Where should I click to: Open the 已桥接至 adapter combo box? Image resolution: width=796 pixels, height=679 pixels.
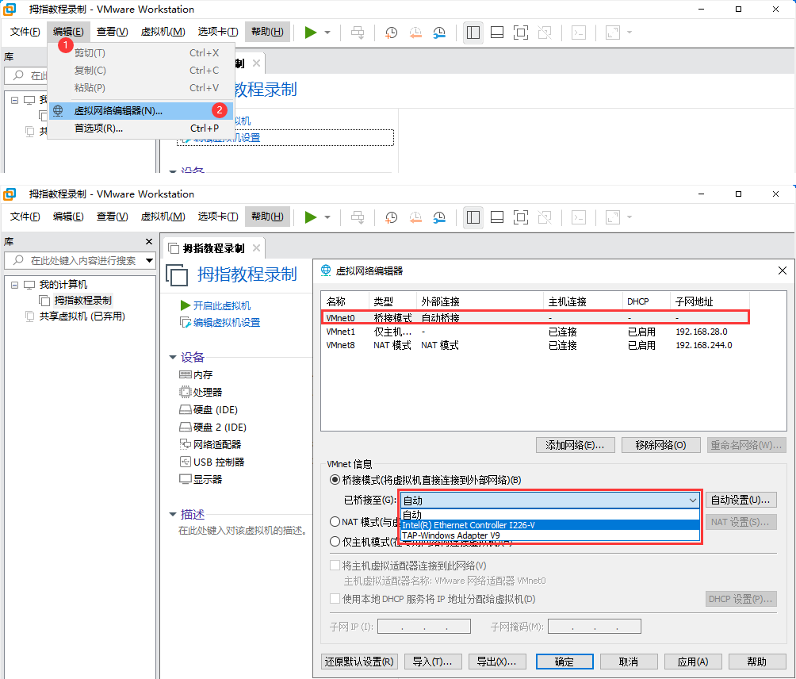[549, 501]
